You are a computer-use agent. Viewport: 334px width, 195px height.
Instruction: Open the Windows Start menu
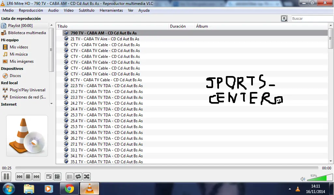(8, 188)
